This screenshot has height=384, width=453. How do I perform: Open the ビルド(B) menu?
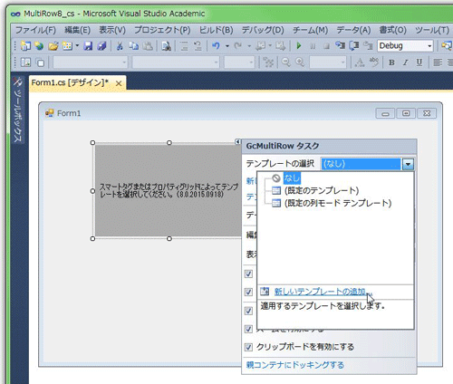[x=216, y=30]
